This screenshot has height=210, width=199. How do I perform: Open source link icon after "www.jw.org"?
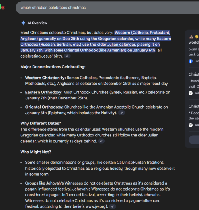coord(113,206)
